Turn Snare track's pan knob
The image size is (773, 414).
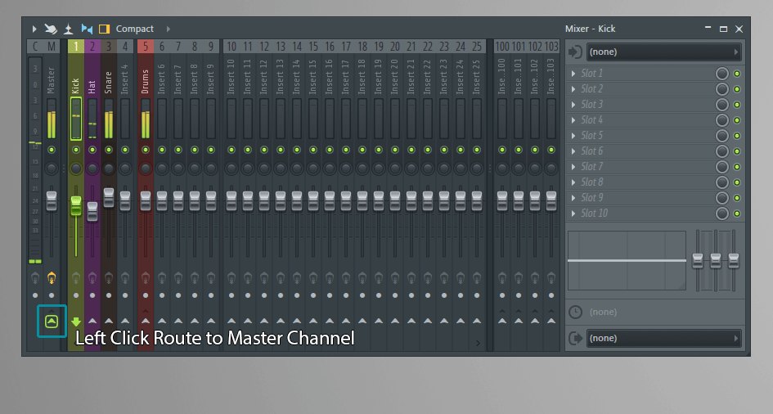[x=109, y=169]
